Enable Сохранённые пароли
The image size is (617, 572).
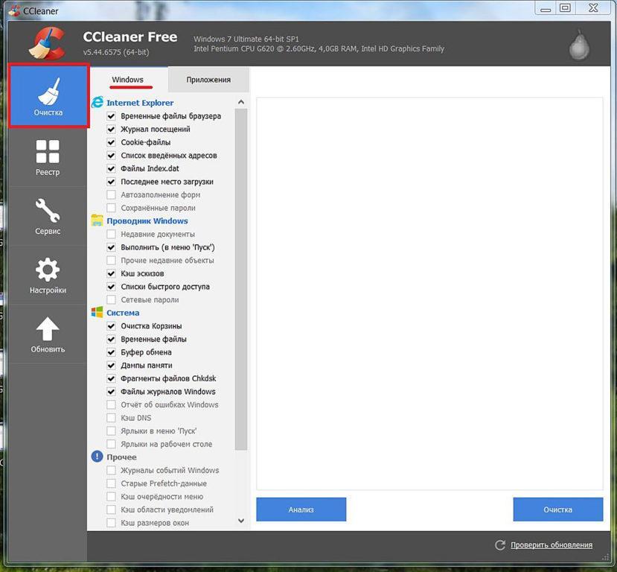[112, 208]
